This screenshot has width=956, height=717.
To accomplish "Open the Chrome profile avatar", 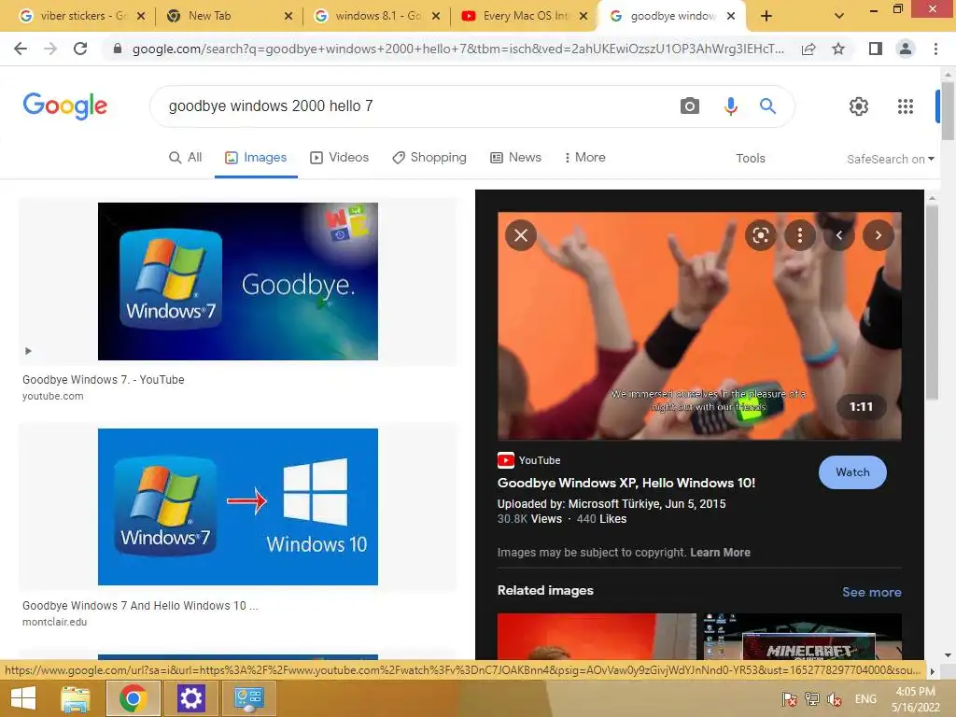I will pyautogui.click(x=906, y=49).
